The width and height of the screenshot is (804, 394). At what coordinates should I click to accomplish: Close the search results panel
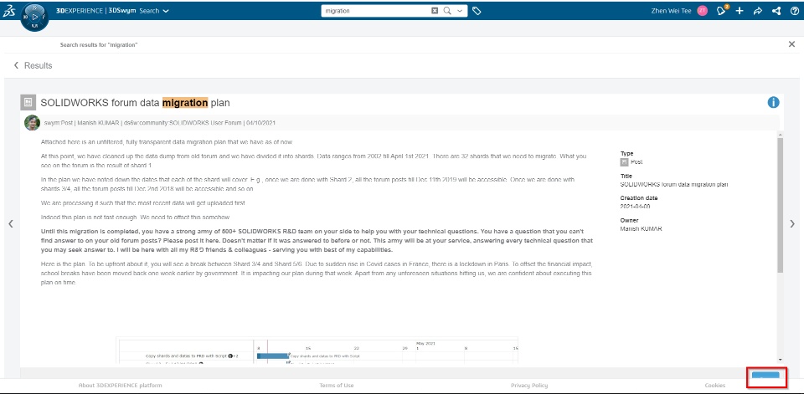click(x=791, y=44)
